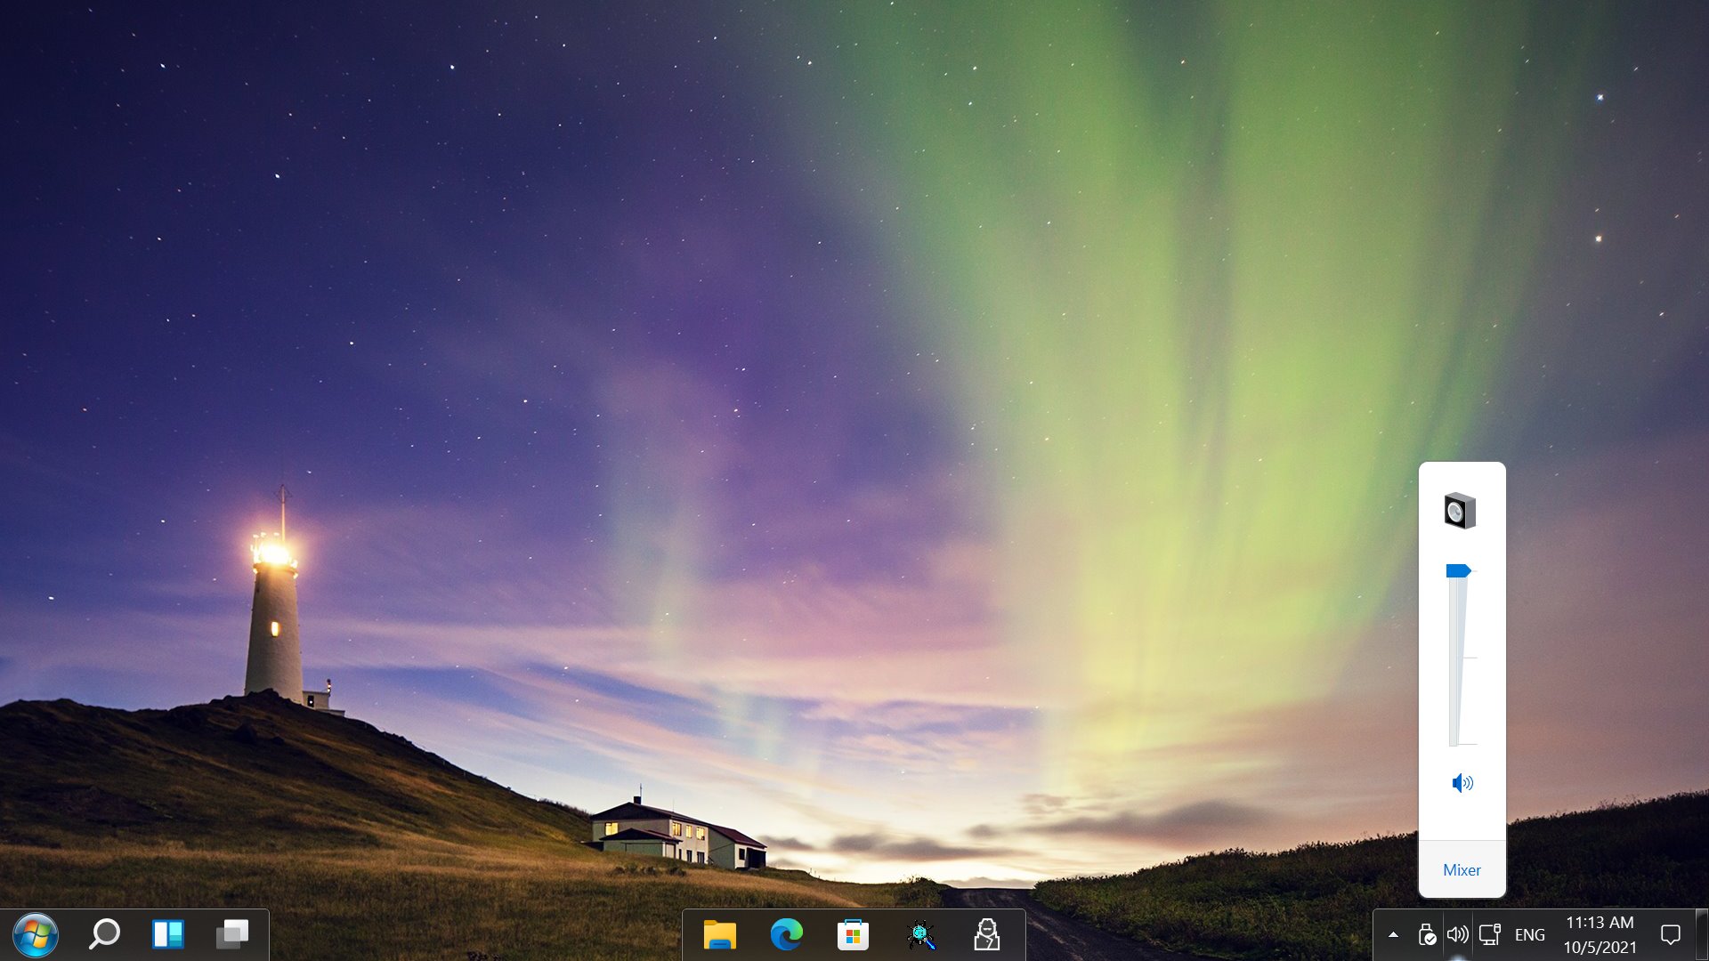1709x961 pixels.
Task: Open Windows Search with the magnifier icon
Action: [x=103, y=934]
